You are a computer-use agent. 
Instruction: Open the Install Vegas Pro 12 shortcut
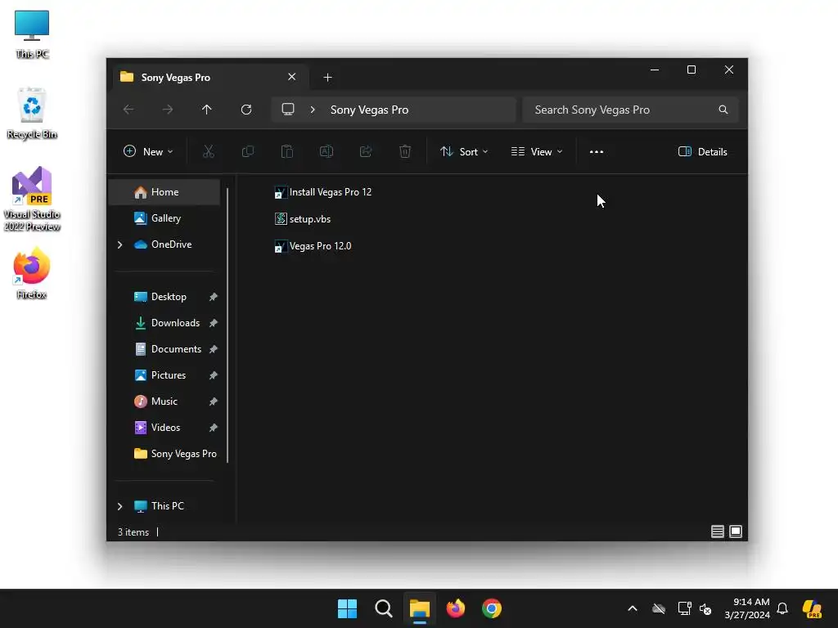coord(322,192)
